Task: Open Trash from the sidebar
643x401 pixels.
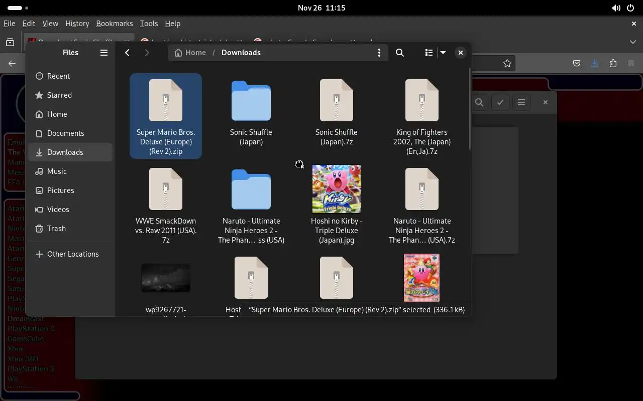Action: [x=70, y=229]
